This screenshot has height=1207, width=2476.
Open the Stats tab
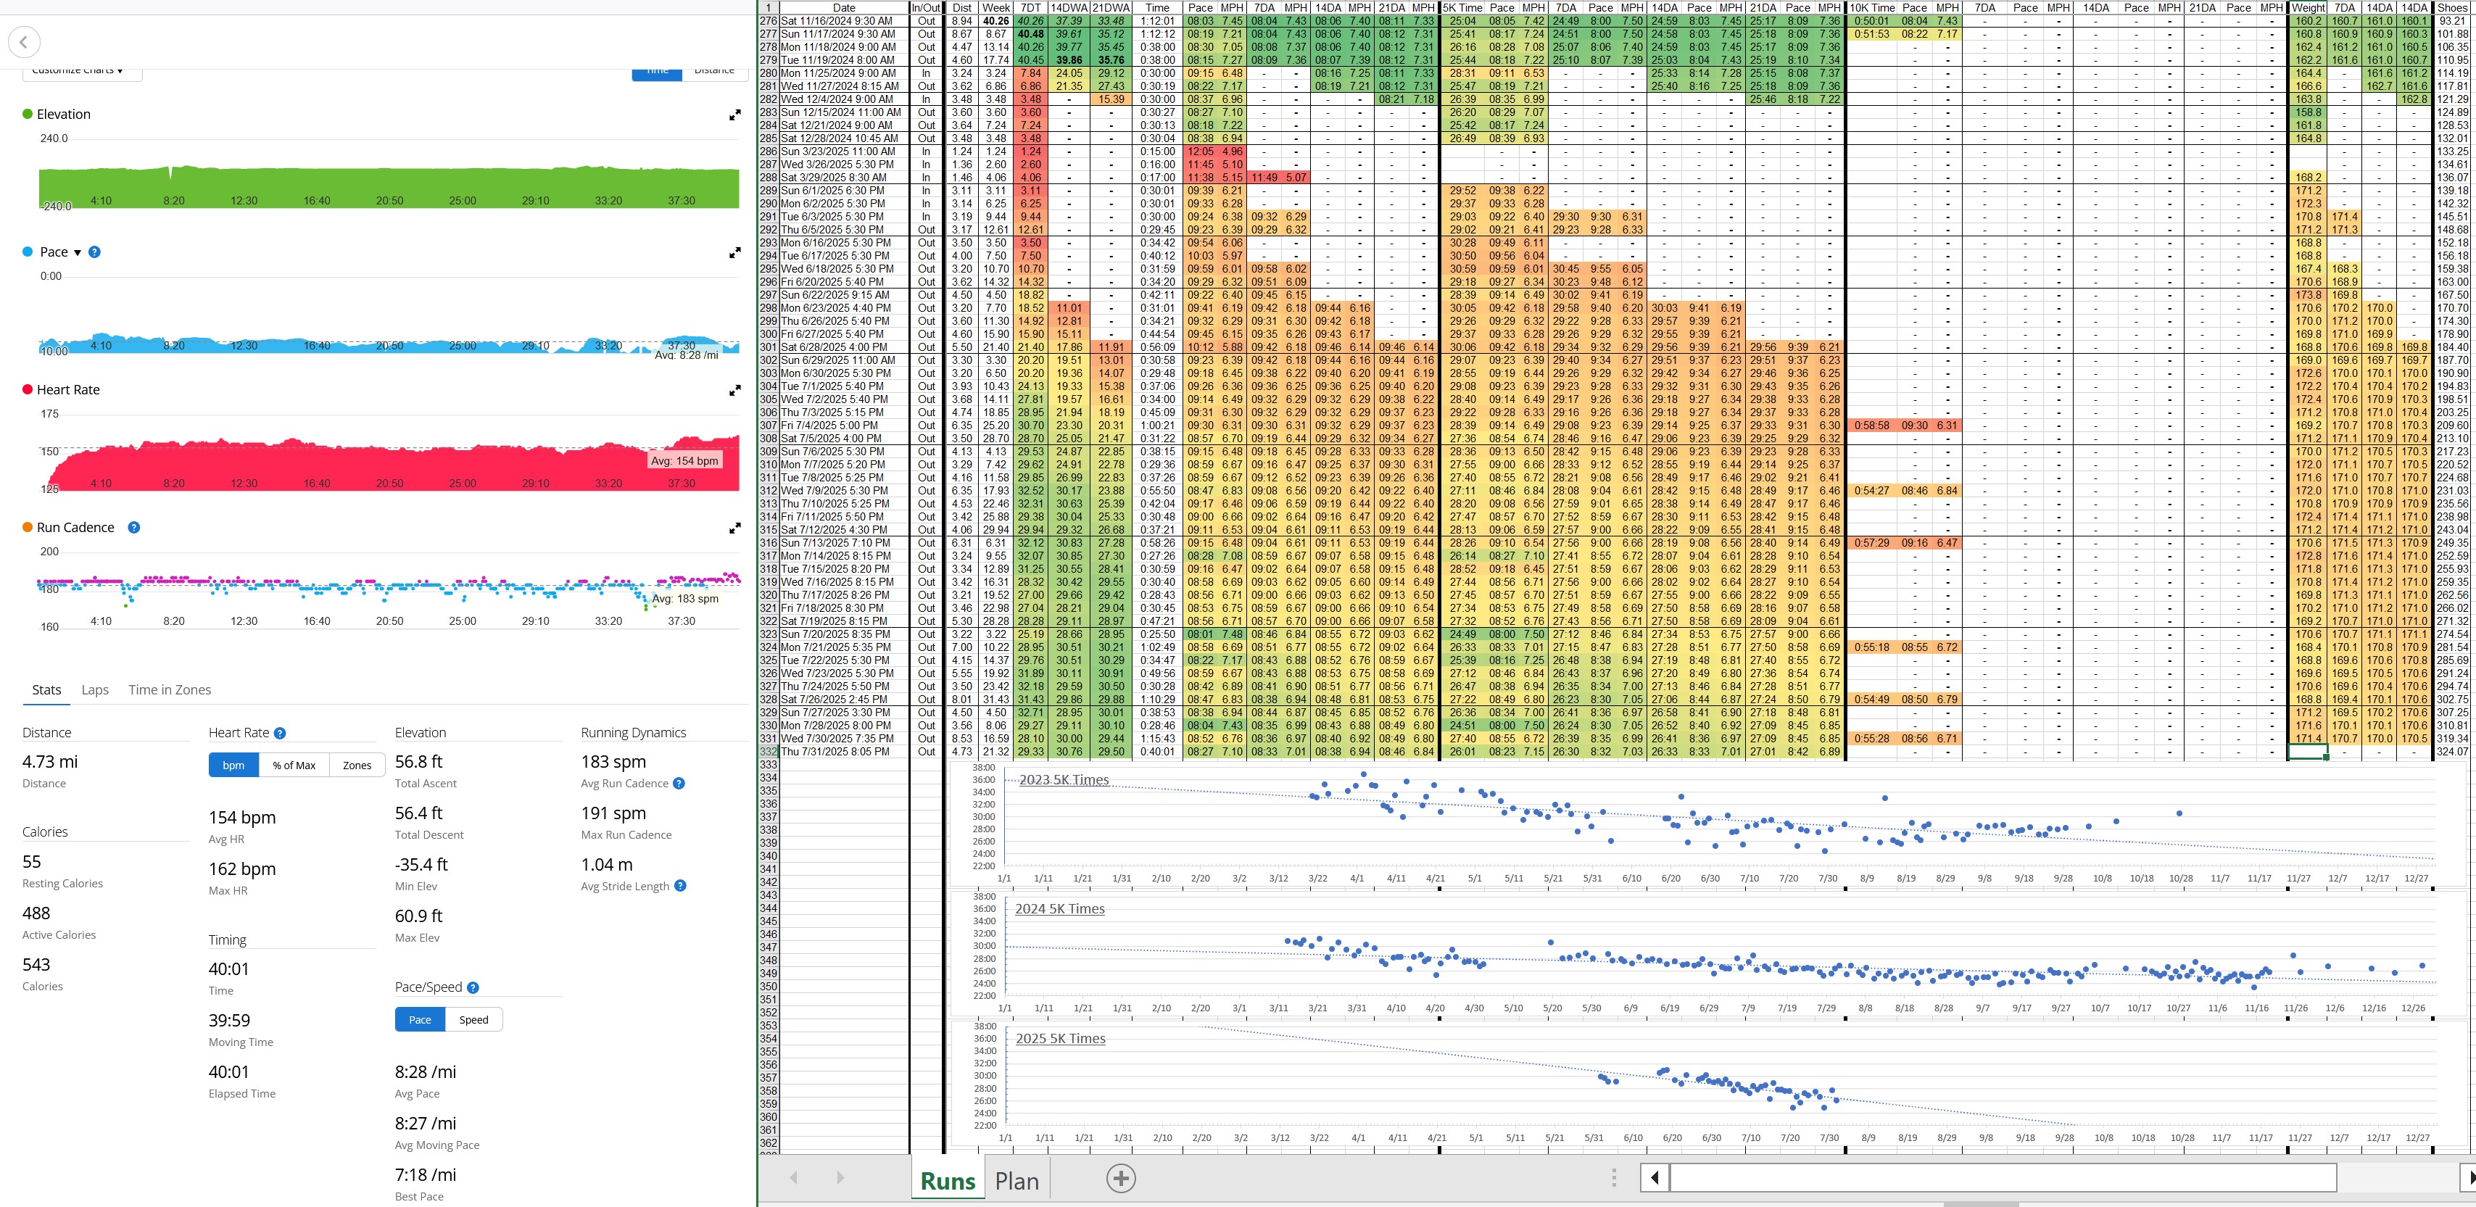click(47, 690)
